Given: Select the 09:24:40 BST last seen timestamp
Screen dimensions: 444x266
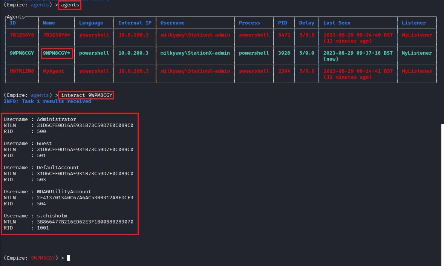Looking at the screenshot, I should (x=358, y=35).
